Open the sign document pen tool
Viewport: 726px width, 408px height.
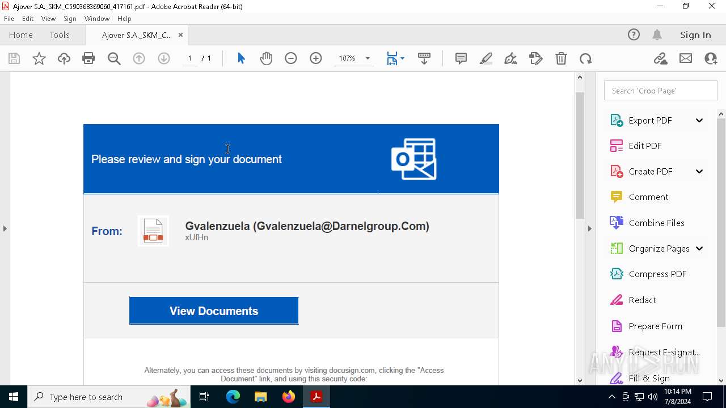click(x=510, y=58)
